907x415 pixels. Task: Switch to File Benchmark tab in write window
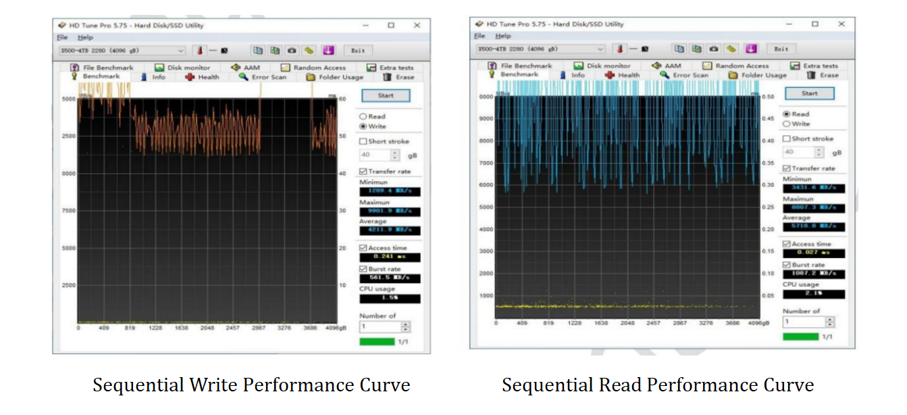[101, 68]
